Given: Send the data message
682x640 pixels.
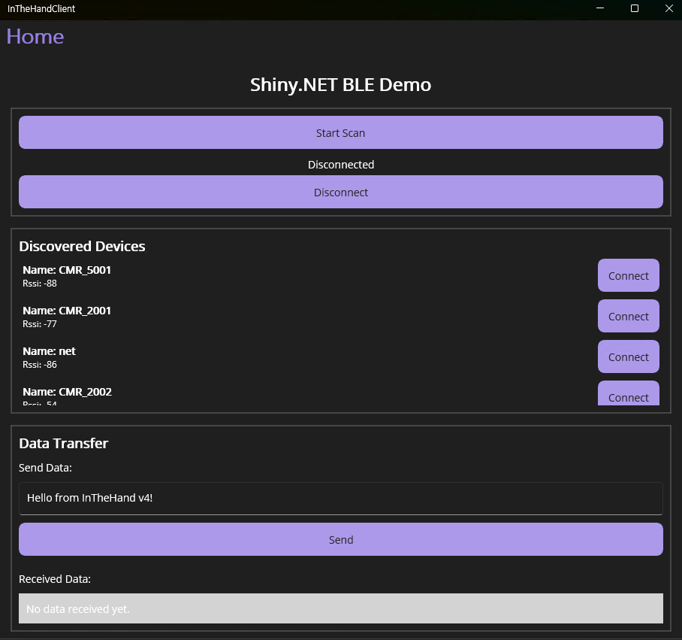Looking at the screenshot, I should 340,539.
